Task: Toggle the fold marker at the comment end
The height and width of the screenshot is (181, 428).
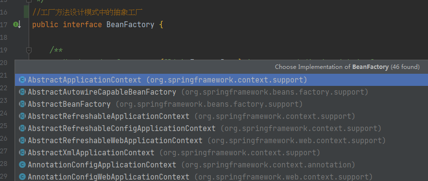Action: coord(29,1)
